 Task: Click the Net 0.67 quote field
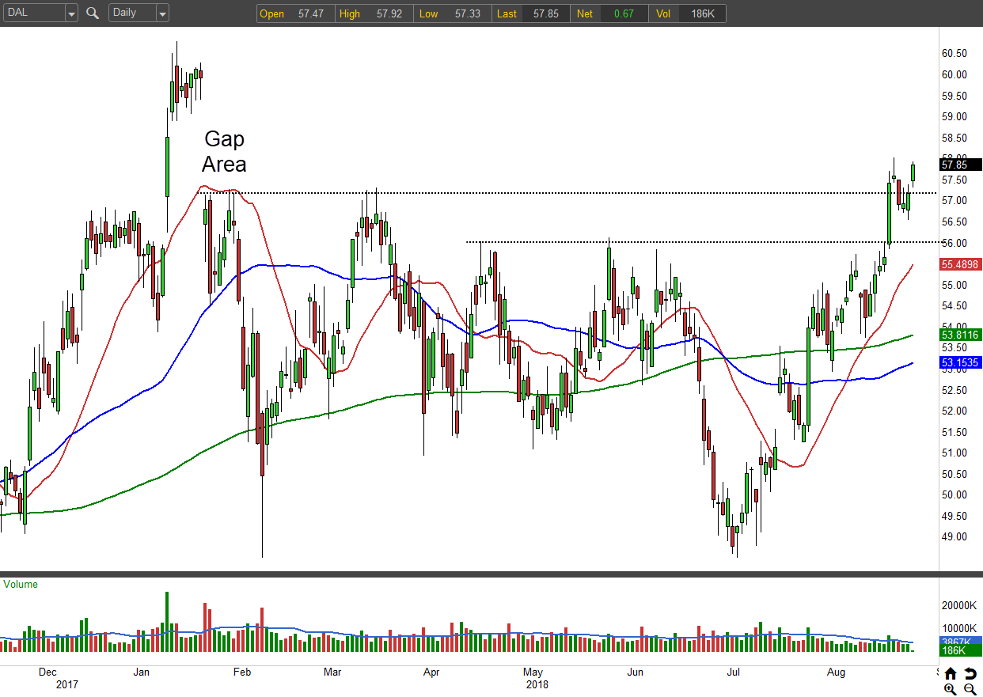tap(608, 13)
